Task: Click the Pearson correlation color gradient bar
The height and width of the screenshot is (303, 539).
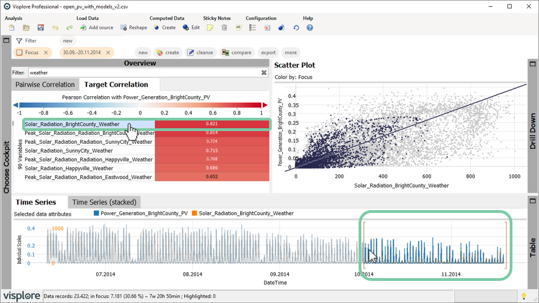Action: (140, 105)
